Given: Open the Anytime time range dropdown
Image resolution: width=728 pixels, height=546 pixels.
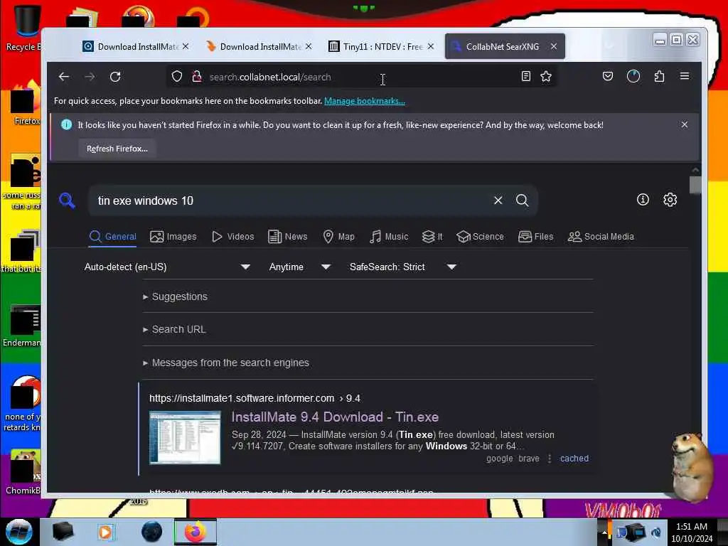Looking at the screenshot, I should pyautogui.click(x=299, y=267).
